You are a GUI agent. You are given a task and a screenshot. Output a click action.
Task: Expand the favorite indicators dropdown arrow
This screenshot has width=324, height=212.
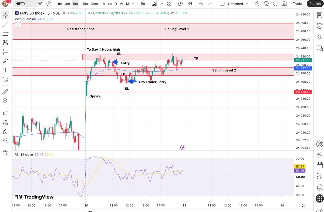tap(162, 4)
